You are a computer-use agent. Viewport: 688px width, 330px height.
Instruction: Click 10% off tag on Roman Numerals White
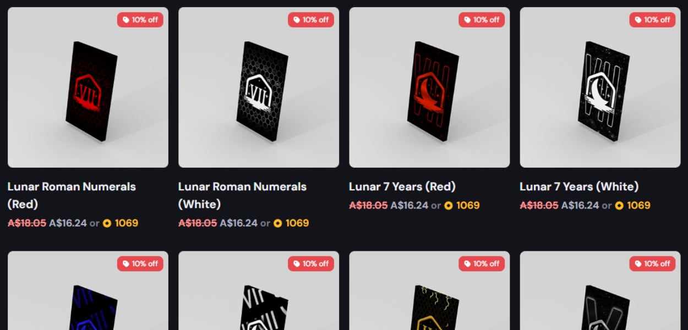(311, 20)
